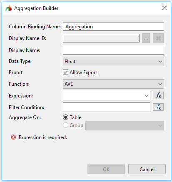Open the Group selection dropdown
Screen dimensions: 172x182
coord(125,125)
